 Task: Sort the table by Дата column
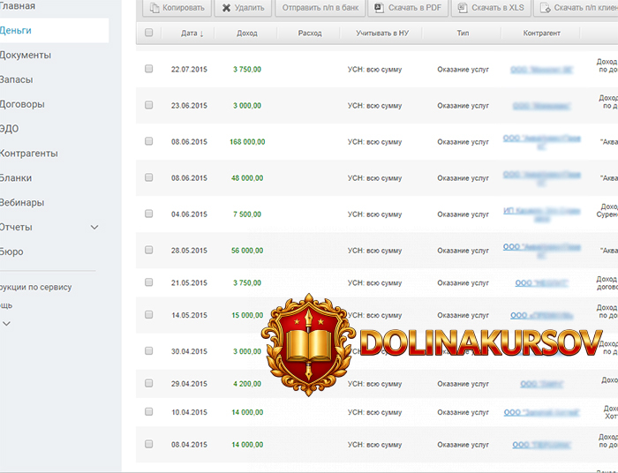(192, 33)
